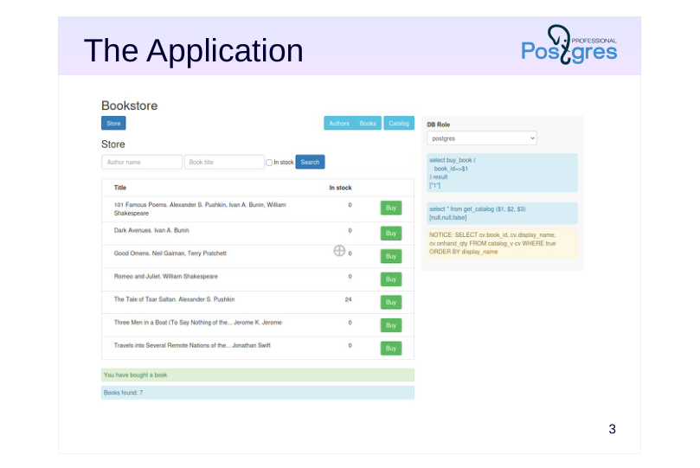Select 'Romeo and Juliet. William Shakespeare' text
Image resolution: width=700 pixels, height=468 pixels.
point(165,276)
